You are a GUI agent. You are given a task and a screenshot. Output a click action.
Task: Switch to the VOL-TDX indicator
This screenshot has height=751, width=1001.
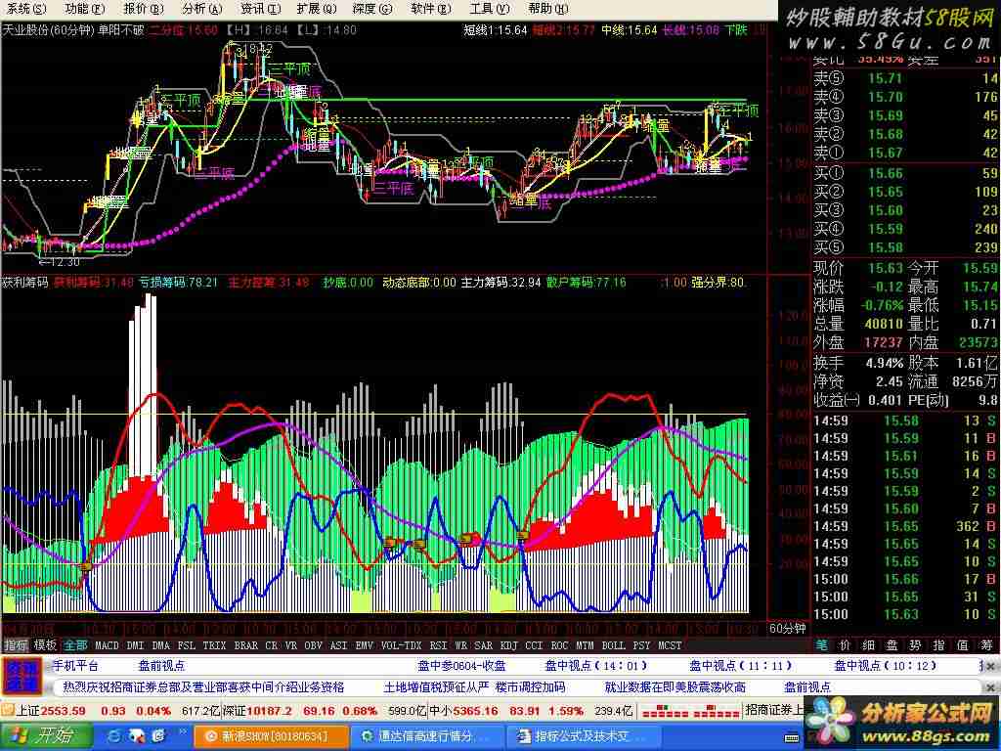[402, 645]
